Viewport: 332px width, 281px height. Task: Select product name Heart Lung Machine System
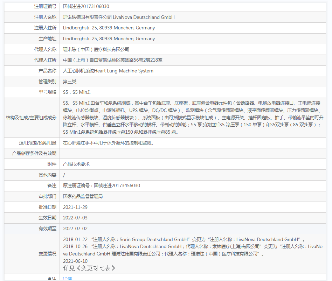click(x=108, y=71)
